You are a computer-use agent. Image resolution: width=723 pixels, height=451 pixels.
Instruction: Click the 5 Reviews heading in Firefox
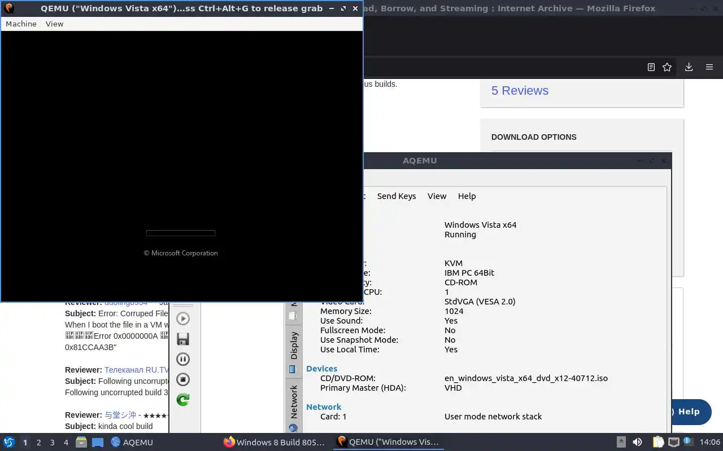(x=520, y=91)
